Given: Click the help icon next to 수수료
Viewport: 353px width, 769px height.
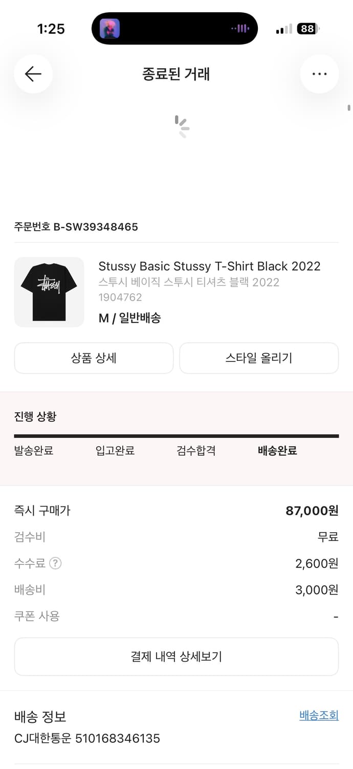Looking at the screenshot, I should (55, 563).
